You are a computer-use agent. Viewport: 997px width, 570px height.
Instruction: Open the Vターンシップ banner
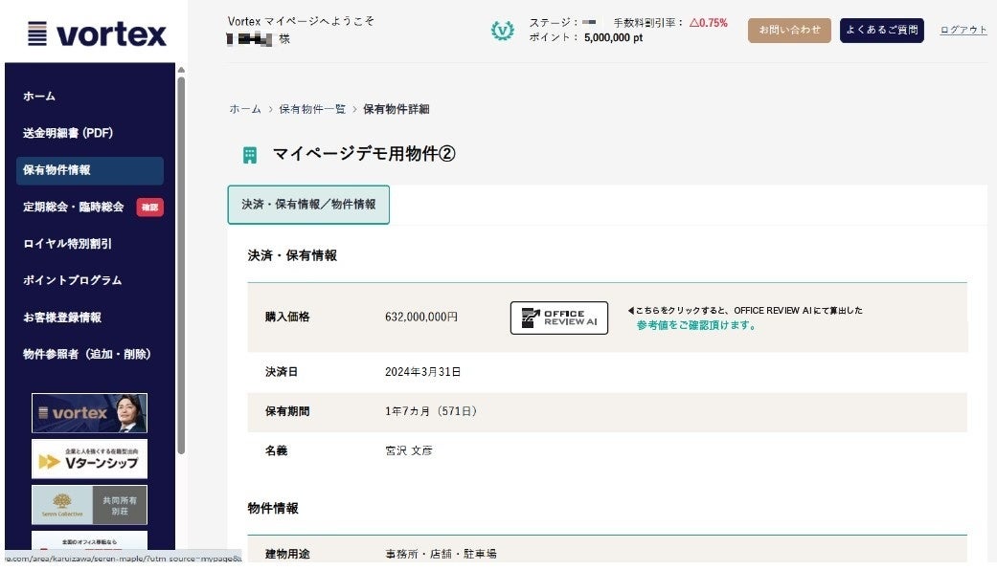(x=89, y=459)
